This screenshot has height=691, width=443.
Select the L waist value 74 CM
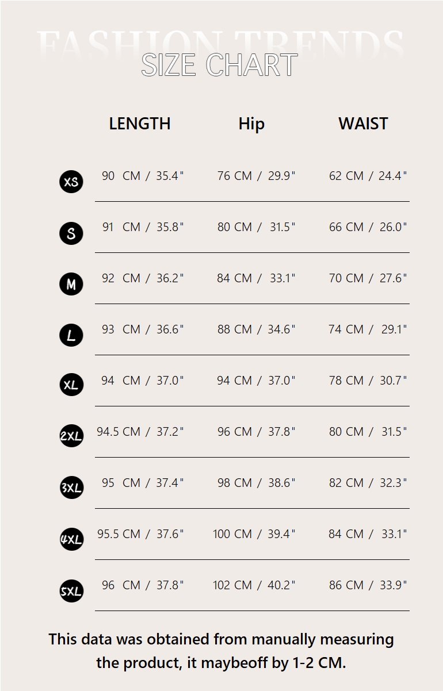346,329
